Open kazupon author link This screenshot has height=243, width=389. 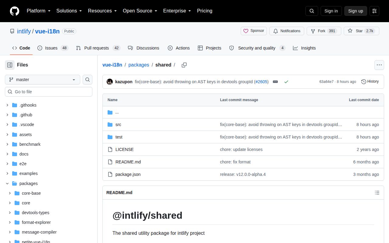(x=124, y=82)
